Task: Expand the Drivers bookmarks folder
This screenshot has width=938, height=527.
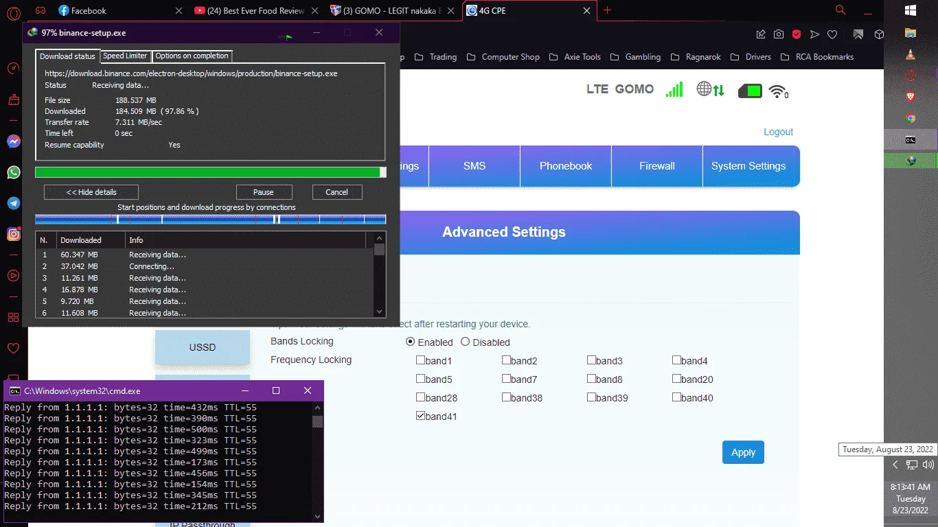Action: tap(751, 57)
